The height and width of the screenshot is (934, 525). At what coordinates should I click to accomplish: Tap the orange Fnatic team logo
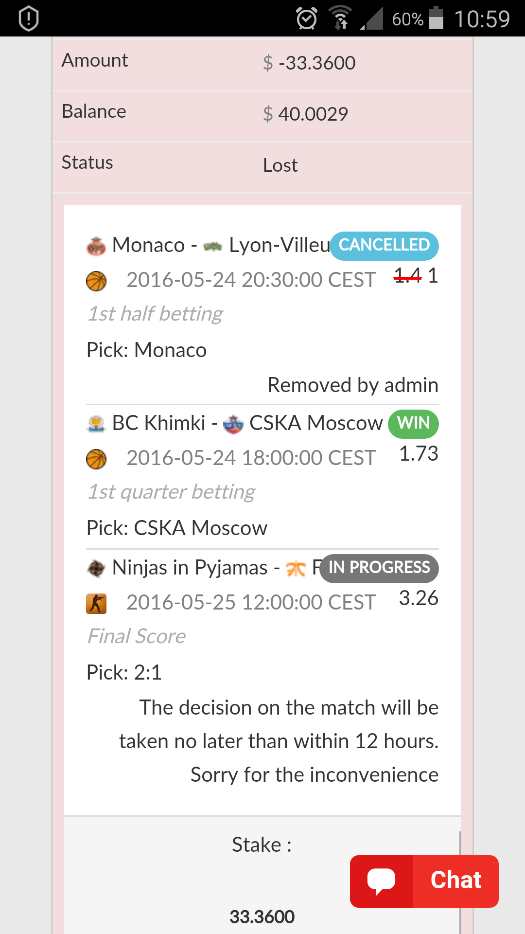296,568
